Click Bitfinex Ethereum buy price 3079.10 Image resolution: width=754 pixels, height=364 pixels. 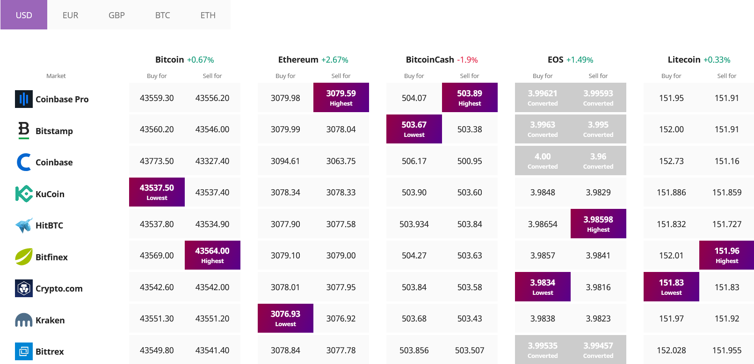click(x=285, y=256)
